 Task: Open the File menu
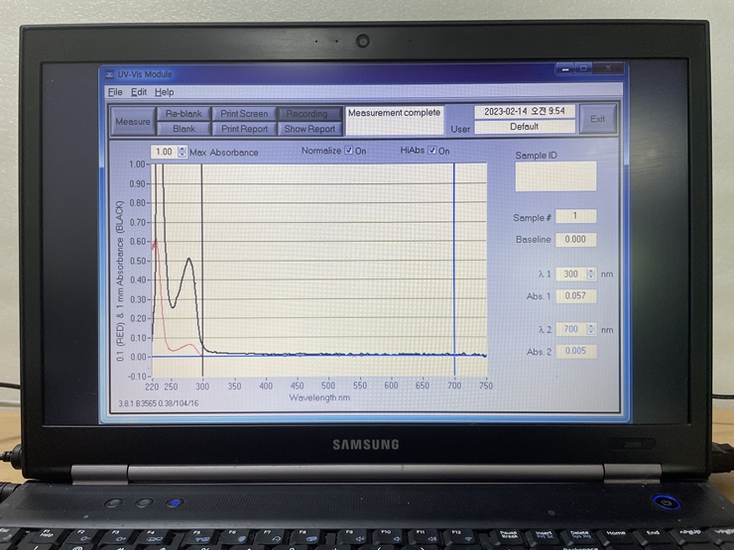point(115,92)
